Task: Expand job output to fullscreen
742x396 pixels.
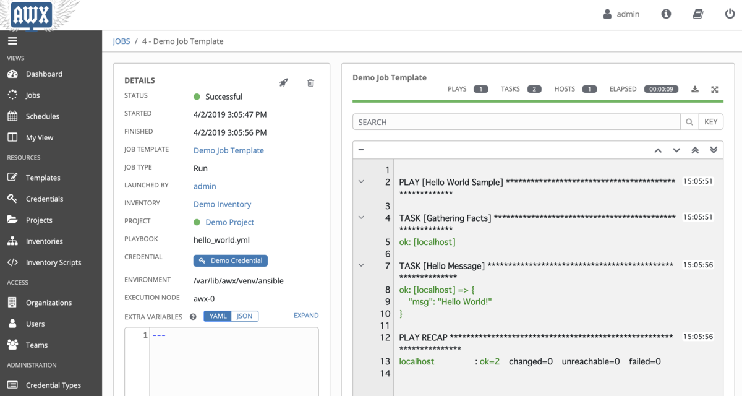Action: (715, 89)
